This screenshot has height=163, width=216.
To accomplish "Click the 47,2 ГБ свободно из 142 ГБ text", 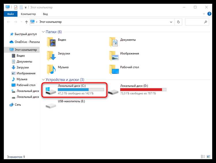I will (76, 93).
